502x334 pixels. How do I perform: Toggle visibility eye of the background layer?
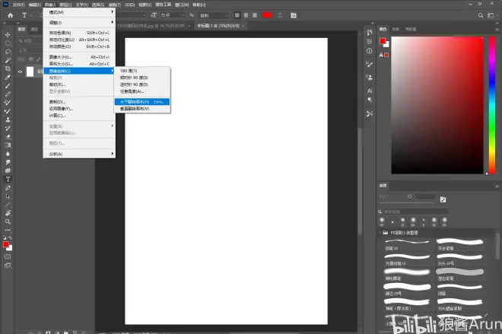(21, 72)
